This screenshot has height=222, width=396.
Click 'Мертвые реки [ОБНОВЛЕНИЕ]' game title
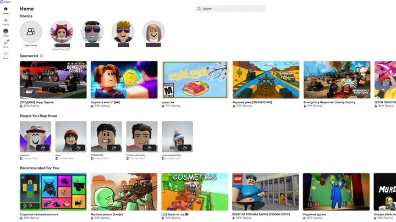(x=252, y=102)
